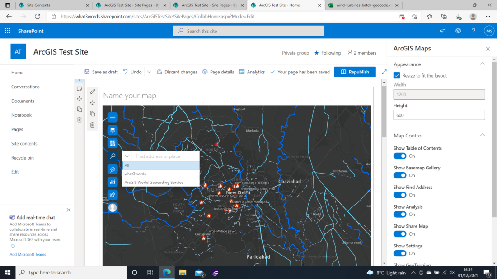Select All in the locator list
This screenshot has width=497, height=279.
click(x=161, y=165)
